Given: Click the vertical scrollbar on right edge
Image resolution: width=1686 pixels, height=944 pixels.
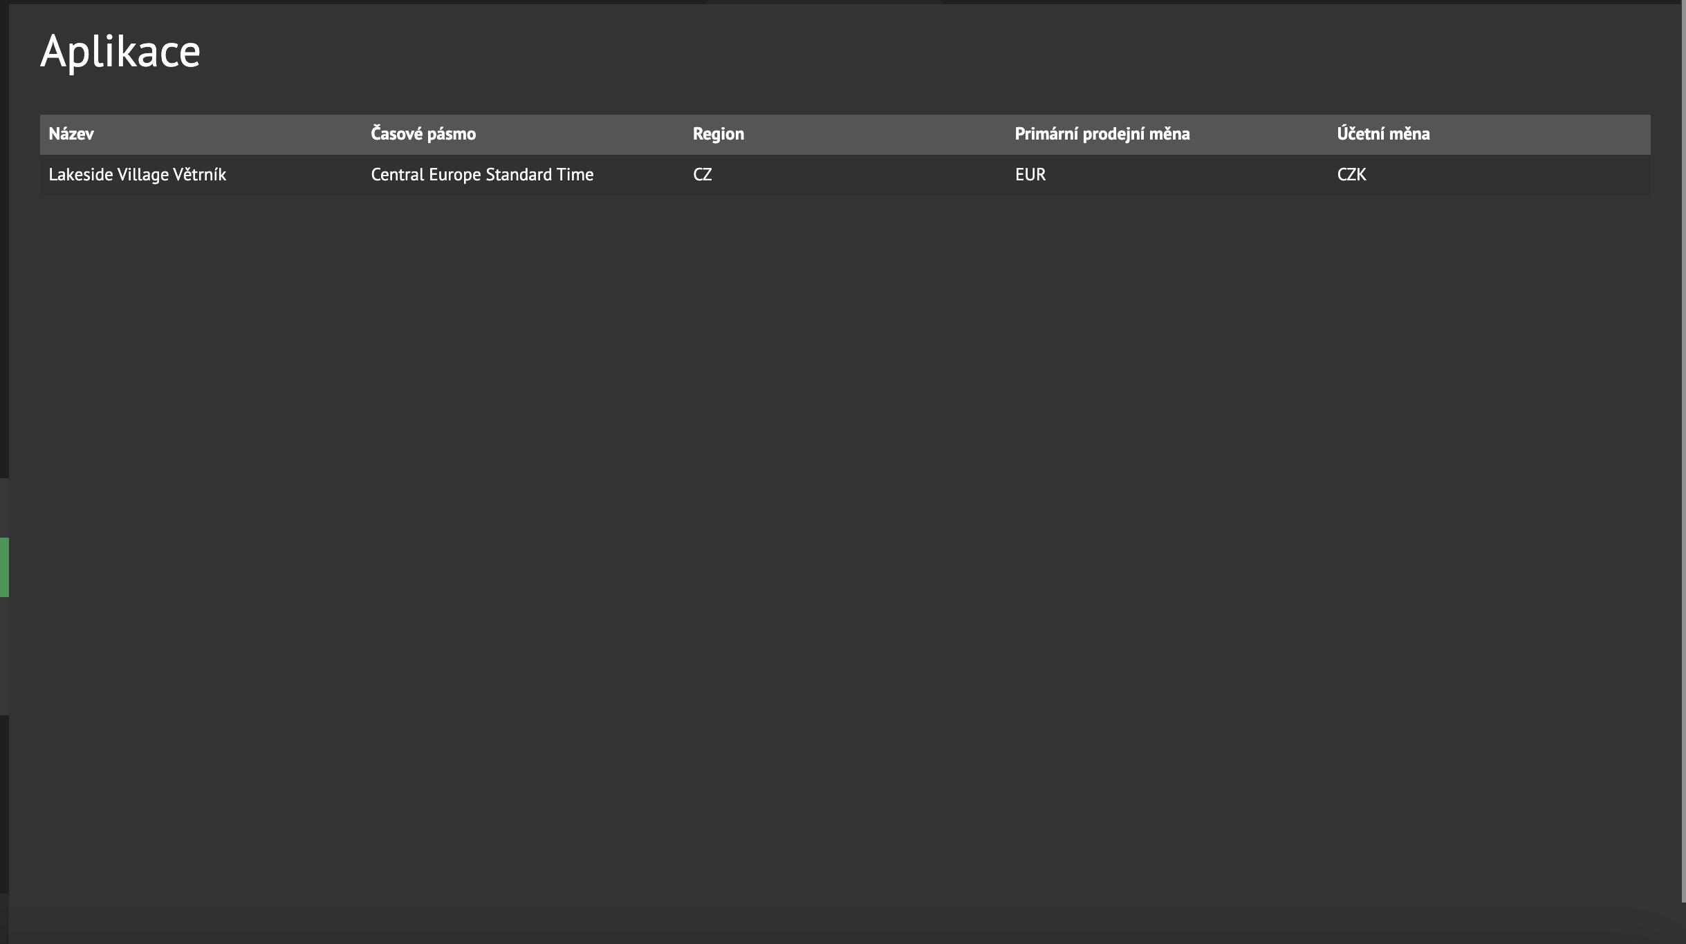Looking at the screenshot, I should [1683, 449].
